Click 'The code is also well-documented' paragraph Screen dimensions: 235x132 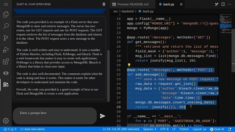point(59,78)
